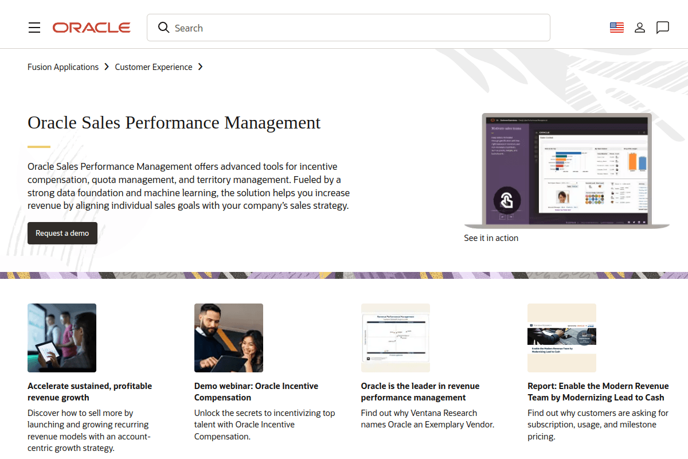Open the tablet meeting thumbnail image
This screenshot has width=688, height=459.
click(62, 338)
